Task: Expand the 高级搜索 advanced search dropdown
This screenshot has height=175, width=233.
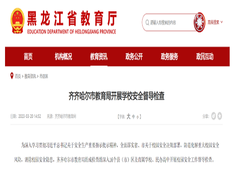Action: pos(215,22)
